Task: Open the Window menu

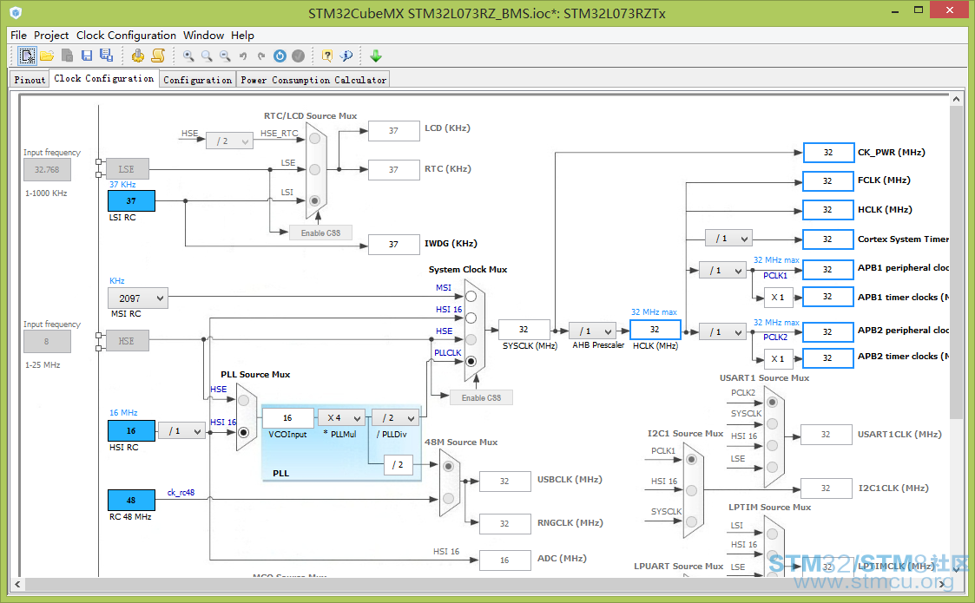Action: [x=203, y=36]
